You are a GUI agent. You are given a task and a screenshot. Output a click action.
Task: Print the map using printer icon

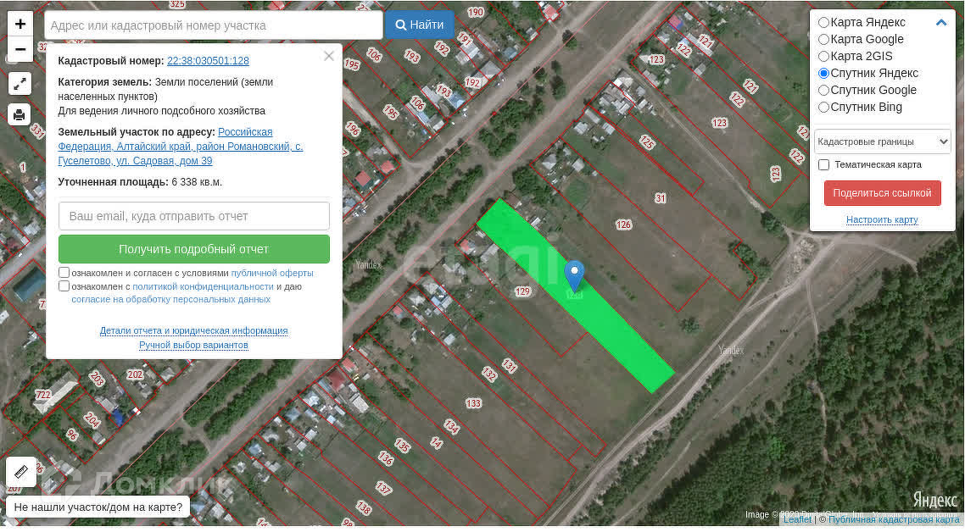[20, 114]
